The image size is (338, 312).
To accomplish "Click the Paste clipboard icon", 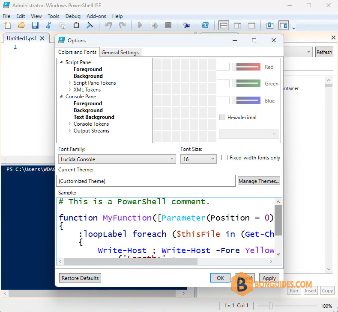I will click(76, 25).
